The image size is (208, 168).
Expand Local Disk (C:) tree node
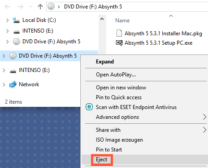click(x=7, y=20)
